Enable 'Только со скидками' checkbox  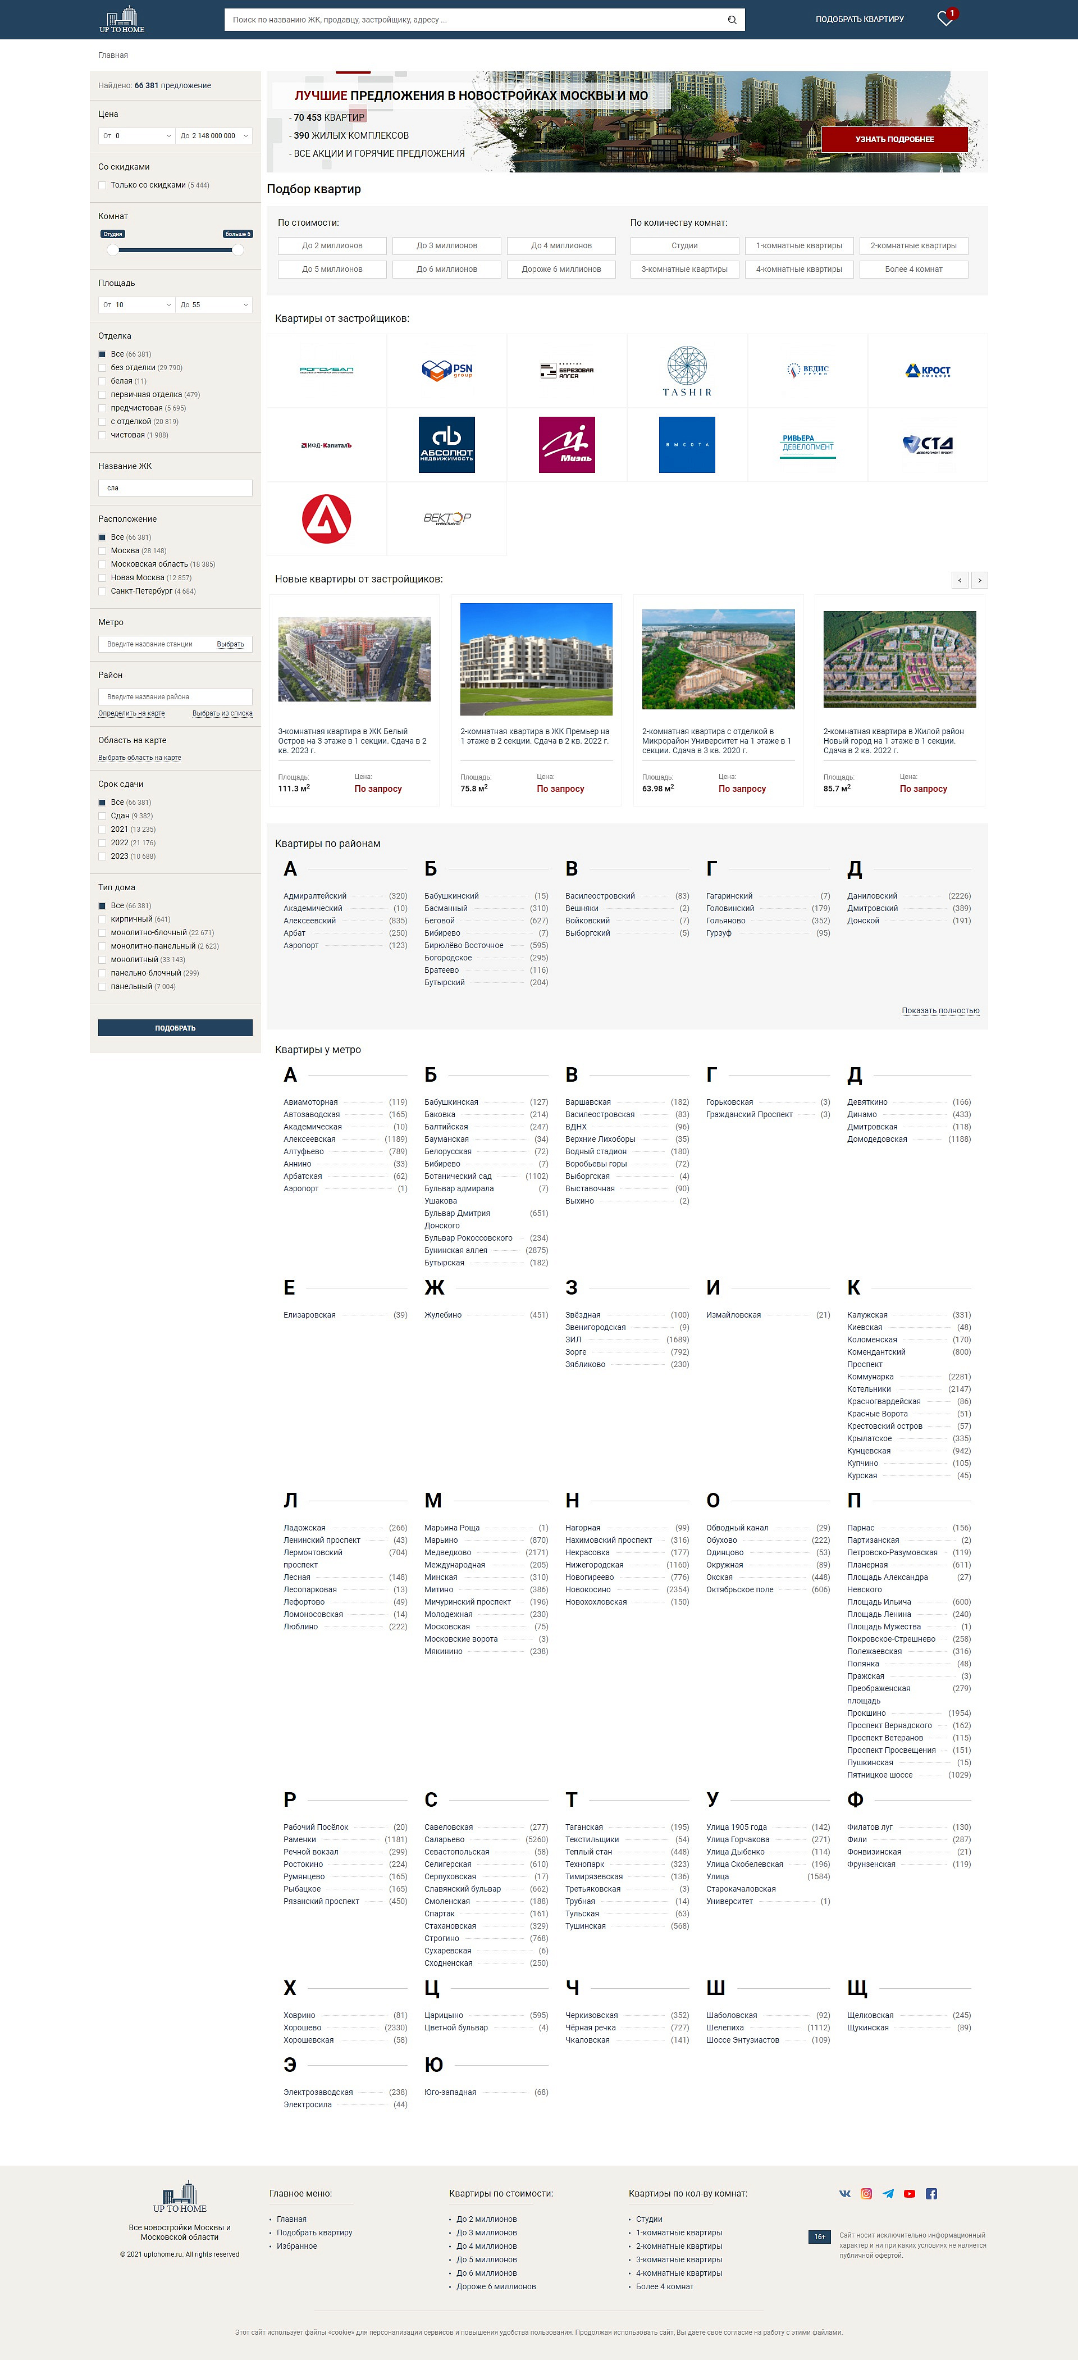tap(102, 185)
